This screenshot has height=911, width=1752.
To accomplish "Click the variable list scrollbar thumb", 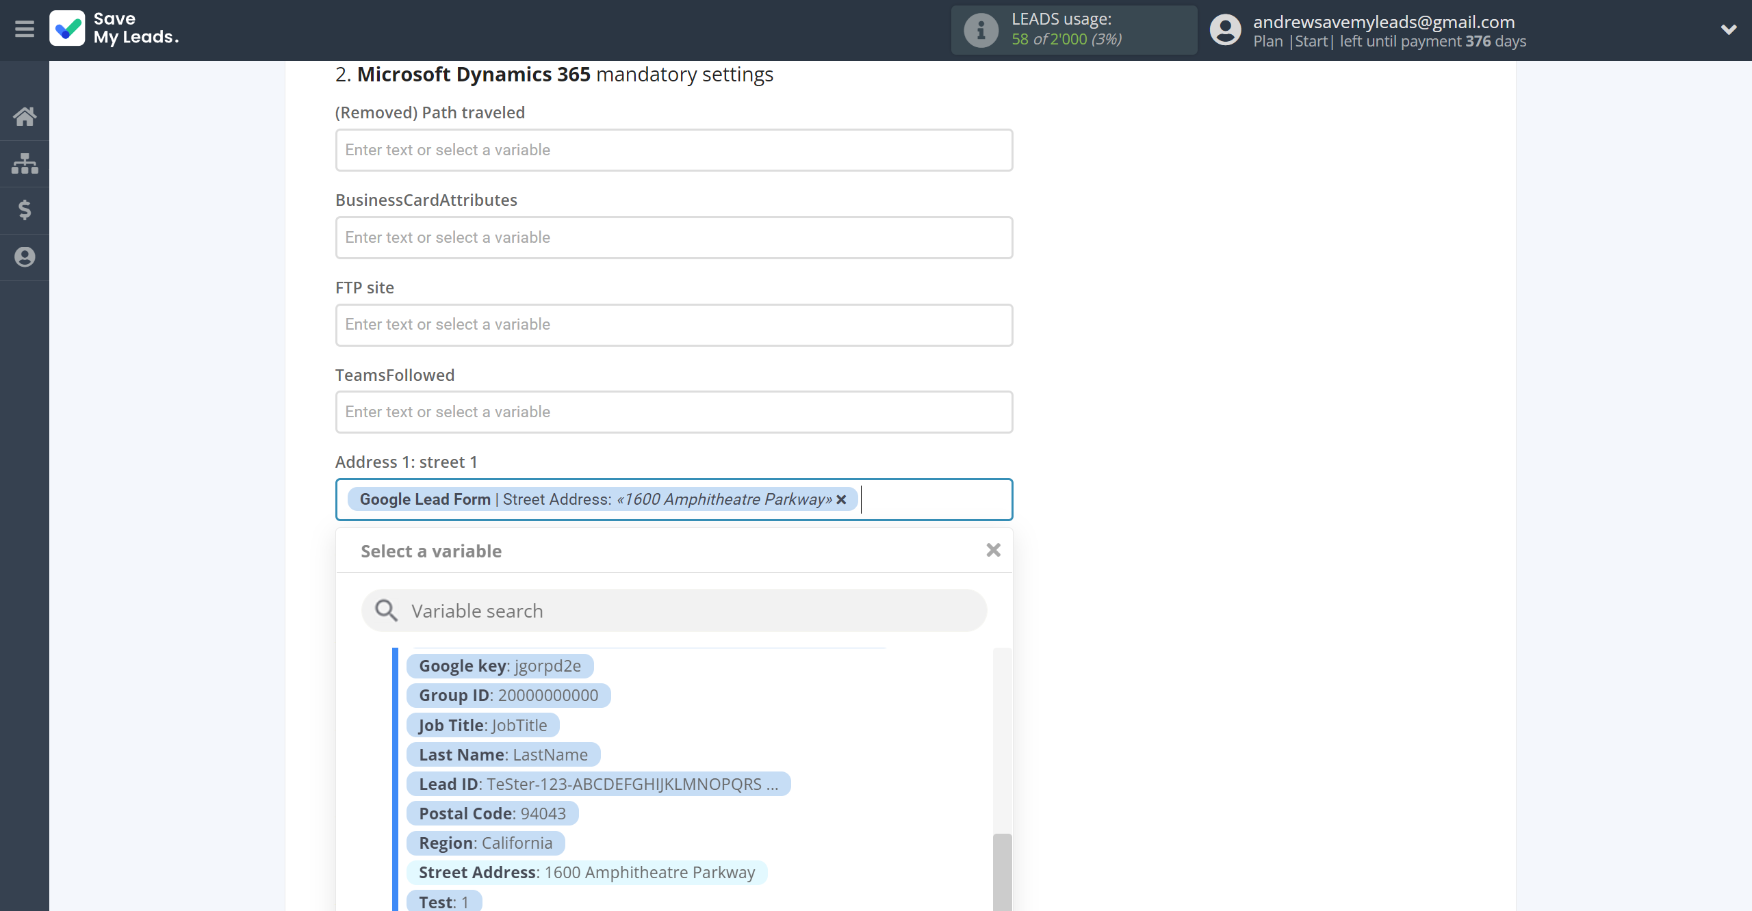I will (x=1002, y=872).
